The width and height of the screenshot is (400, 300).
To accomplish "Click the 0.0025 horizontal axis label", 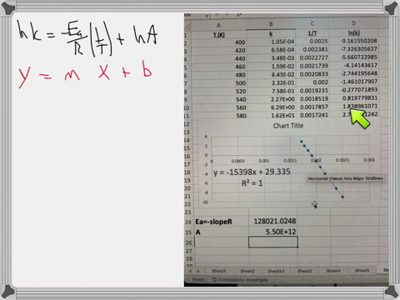I will (342, 160).
